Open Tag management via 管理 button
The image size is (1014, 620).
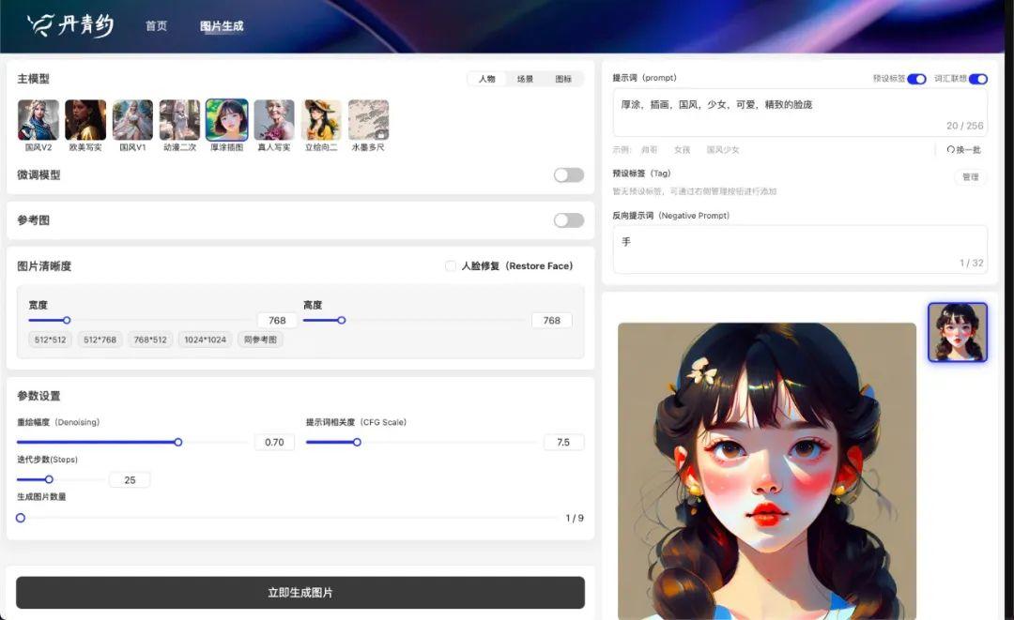click(970, 177)
